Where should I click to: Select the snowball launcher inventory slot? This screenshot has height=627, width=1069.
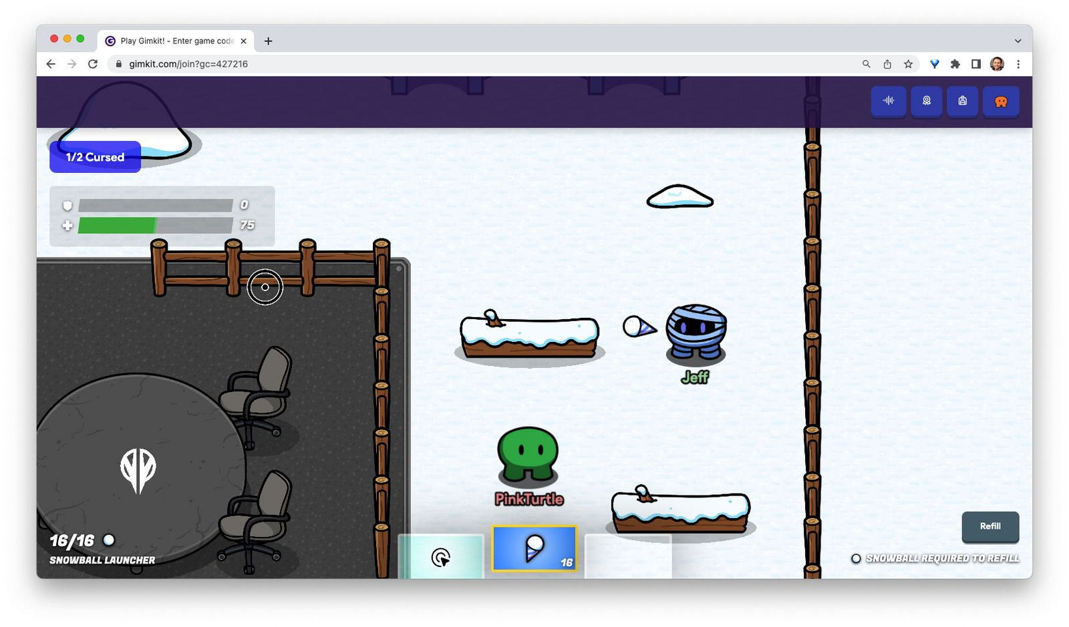pyautogui.click(x=534, y=549)
